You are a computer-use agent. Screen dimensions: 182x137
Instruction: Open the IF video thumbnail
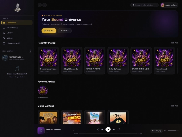point(118,118)
